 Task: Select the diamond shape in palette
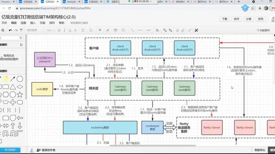[20, 87]
